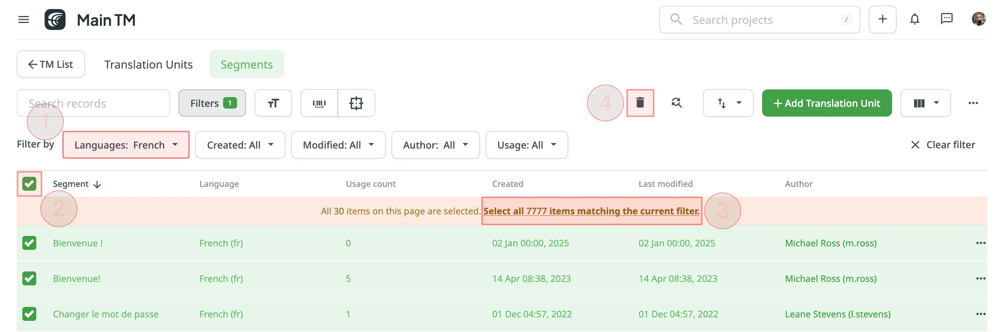
Task: Select all 7777 items matching filter
Action: 591,211
